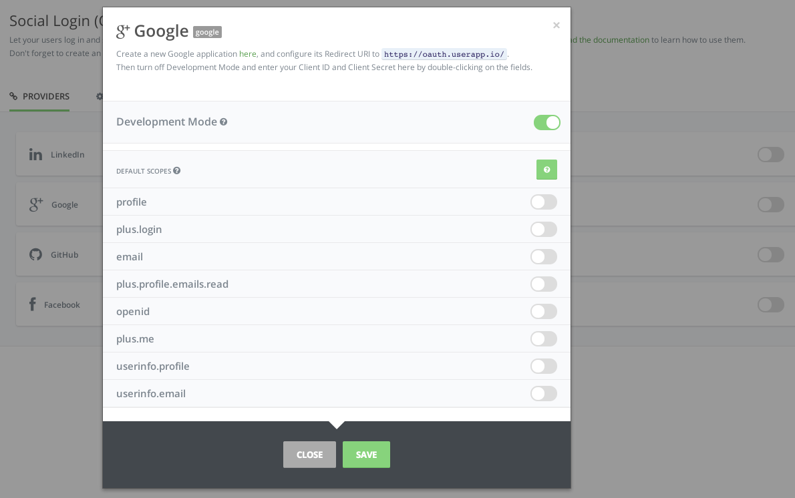Image resolution: width=795 pixels, height=498 pixels.
Task: Click the Development Mode help icon
Action: tap(224, 122)
